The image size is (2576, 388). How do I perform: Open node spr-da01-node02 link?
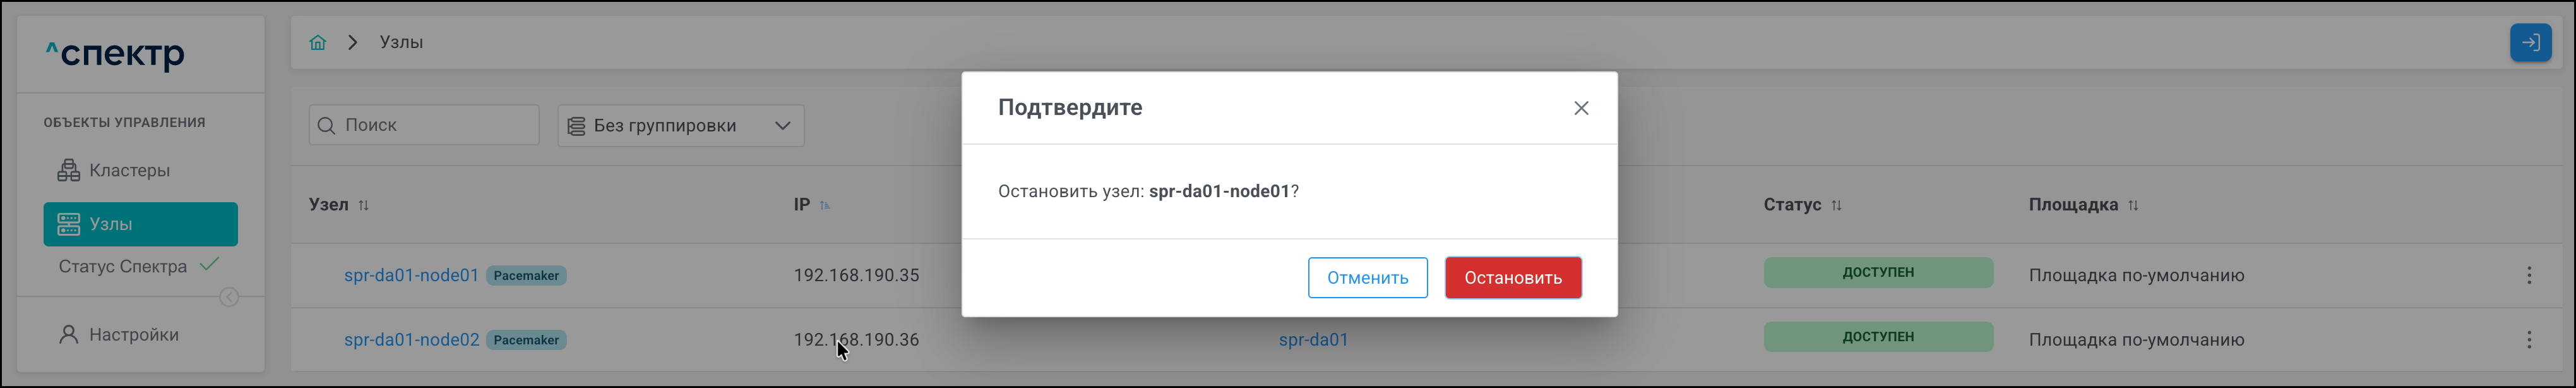tap(411, 340)
